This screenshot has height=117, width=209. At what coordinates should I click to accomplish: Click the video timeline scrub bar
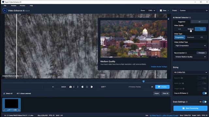tap(86, 83)
